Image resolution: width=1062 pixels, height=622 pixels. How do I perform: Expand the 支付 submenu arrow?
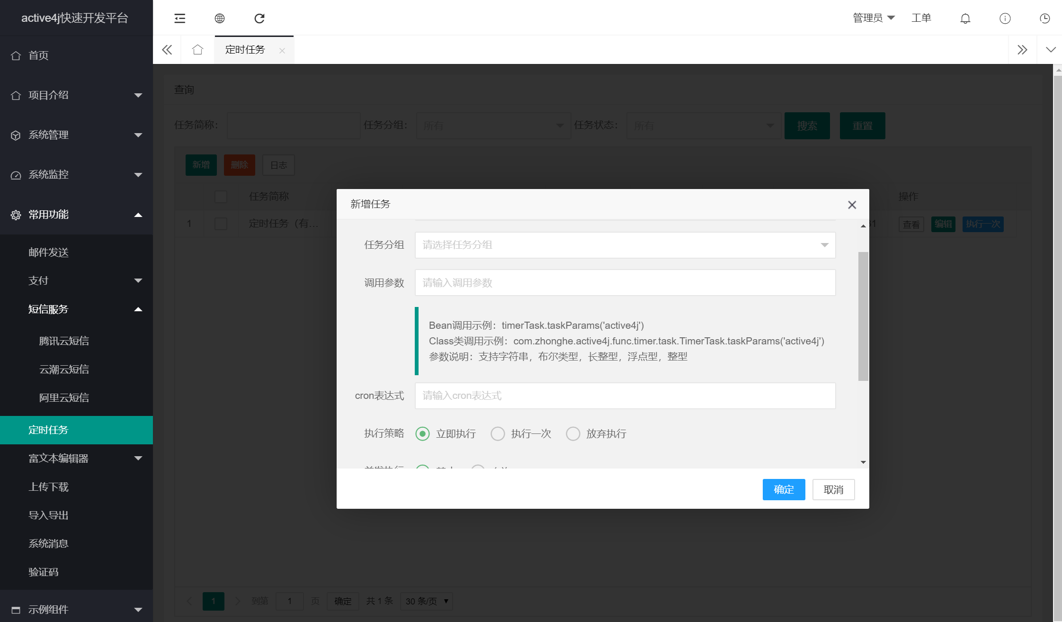pyautogui.click(x=138, y=280)
